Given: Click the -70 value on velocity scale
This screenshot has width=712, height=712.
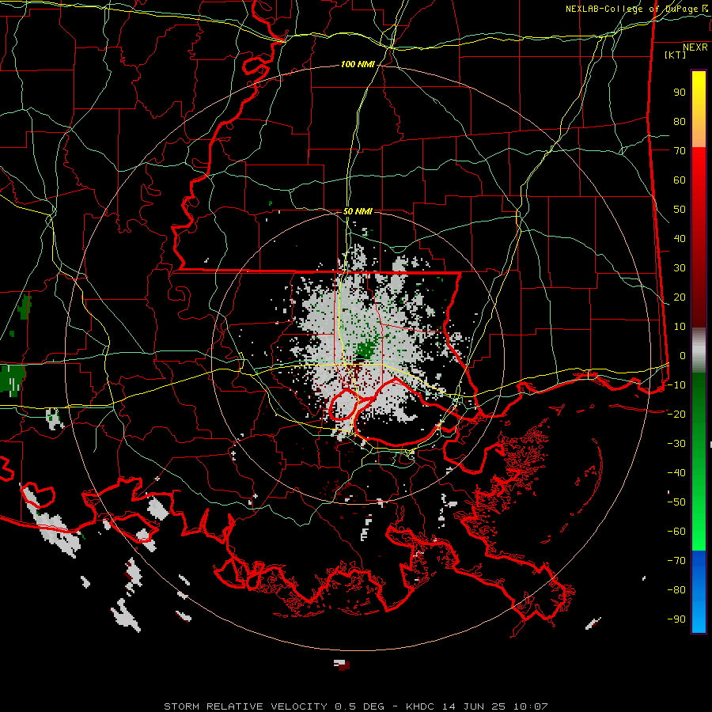Looking at the screenshot, I should click(x=676, y=561).
